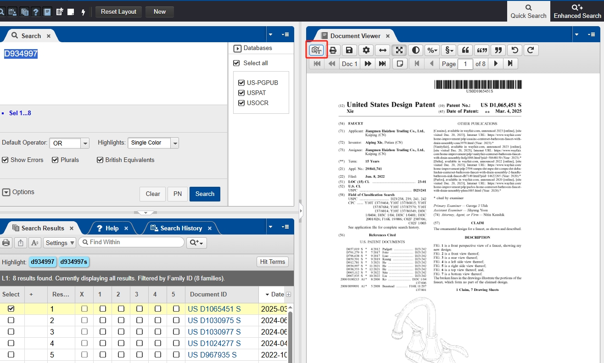Switch to the Search History tab
Viewport: 604px width, 363px height.
pos(181,228)
